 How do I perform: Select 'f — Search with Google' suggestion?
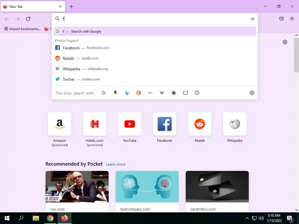click(155, 32)
